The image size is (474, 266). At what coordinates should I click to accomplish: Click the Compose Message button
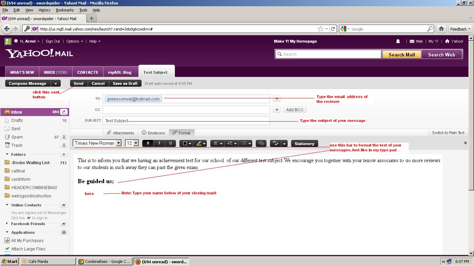click(27, 83)
